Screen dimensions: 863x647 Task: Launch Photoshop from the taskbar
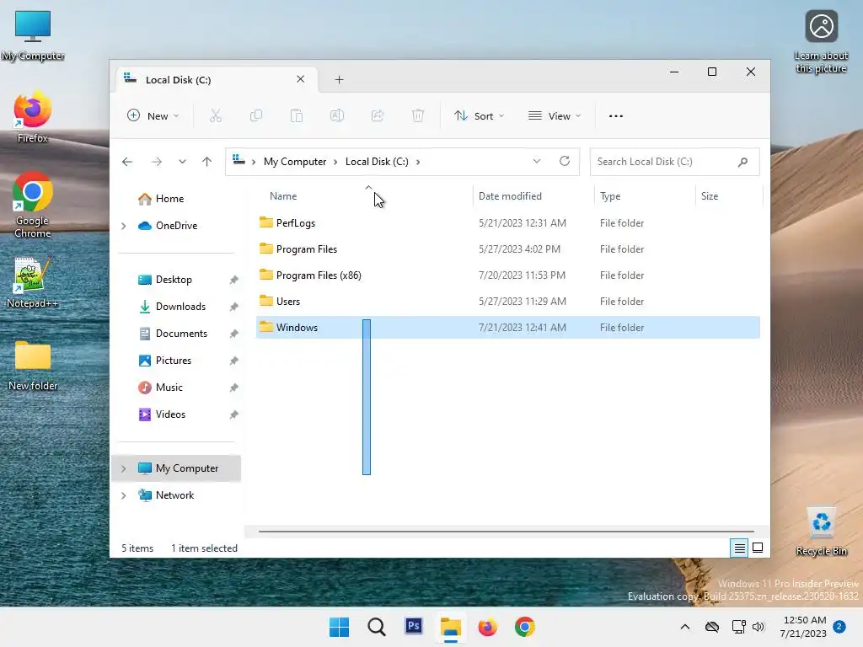(x=413, y=626)
